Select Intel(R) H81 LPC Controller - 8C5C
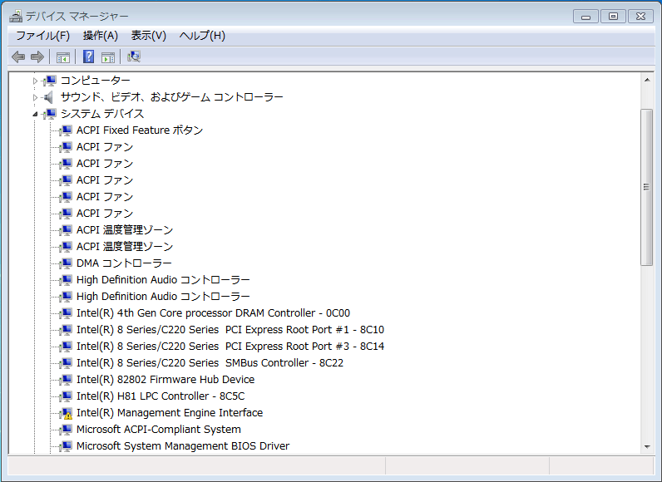662x482 pixels. point(161,396)
